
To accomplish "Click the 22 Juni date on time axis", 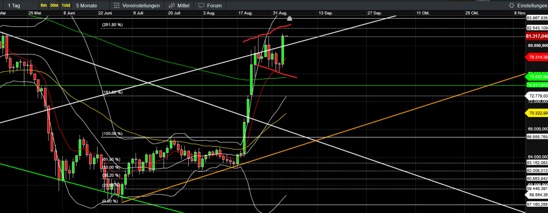I will [x=105, y=13].
